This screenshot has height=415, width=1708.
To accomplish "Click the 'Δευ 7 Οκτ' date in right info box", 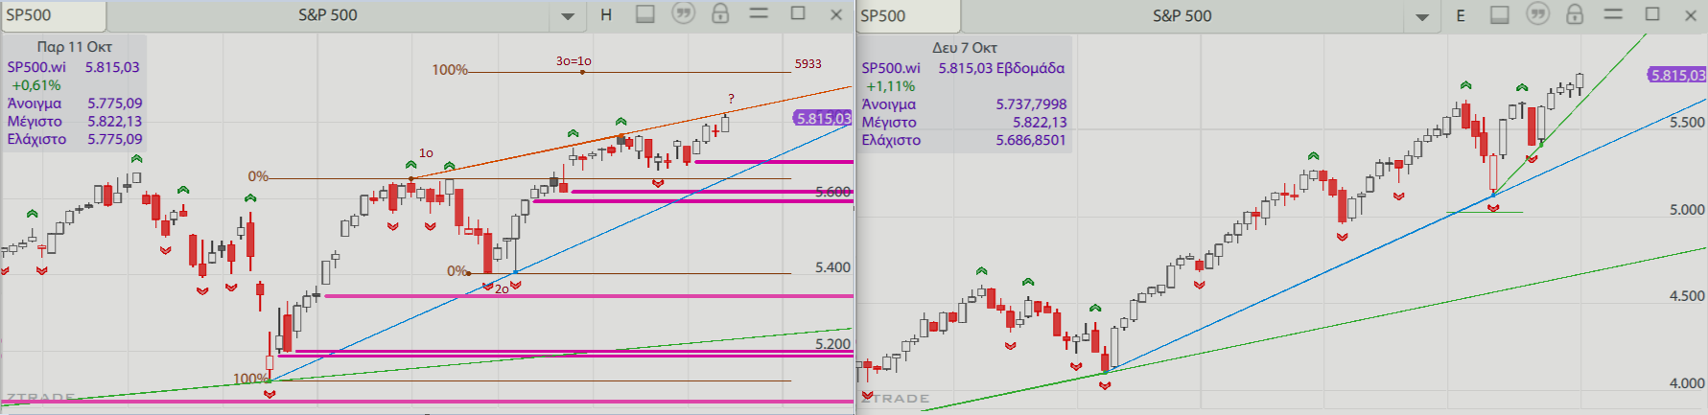I will [965, 47].
